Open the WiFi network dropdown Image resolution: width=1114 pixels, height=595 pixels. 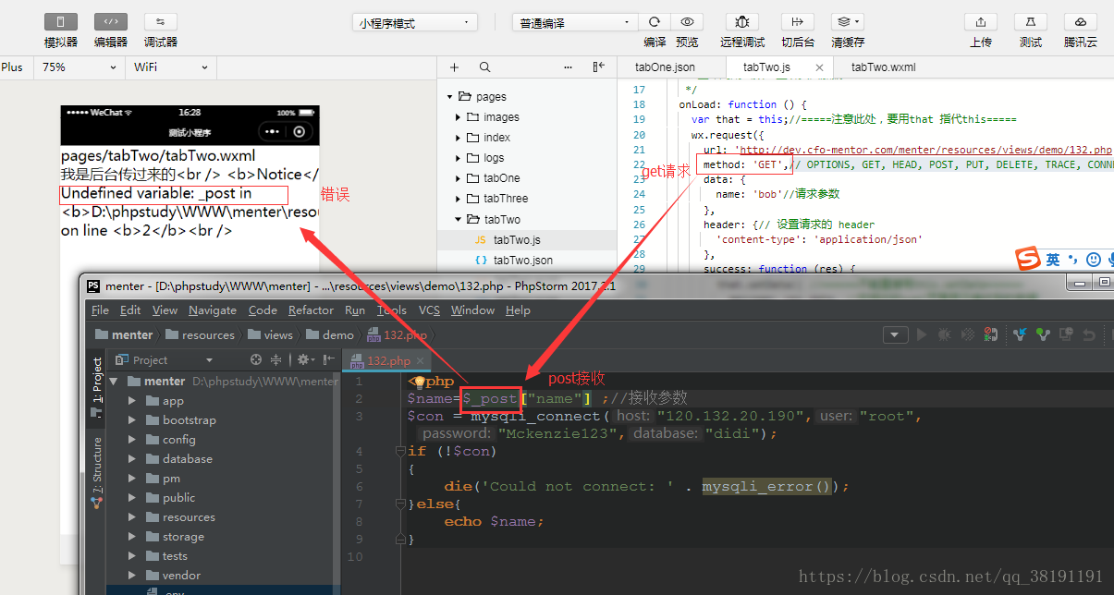coord(172,67)
